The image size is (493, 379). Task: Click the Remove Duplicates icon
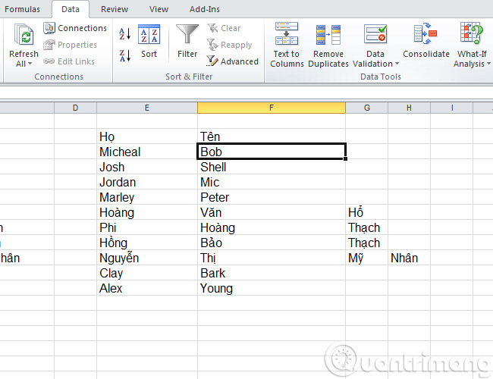[x=328, y=35]
